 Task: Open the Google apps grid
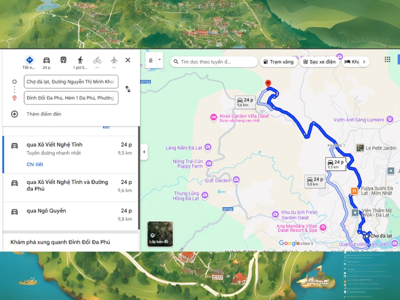[x=387, y=59]
